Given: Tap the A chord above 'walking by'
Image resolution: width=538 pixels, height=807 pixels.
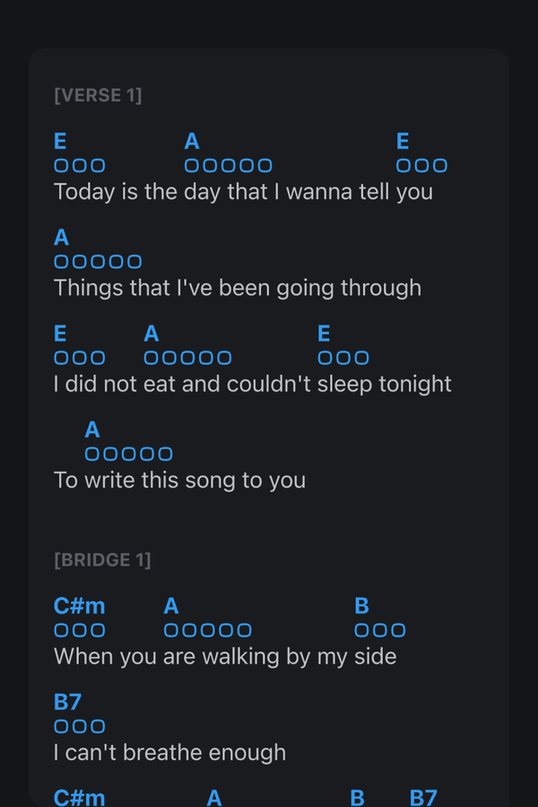Looking at the screenshot, I should pyautogui.click(x=171, y=606).
